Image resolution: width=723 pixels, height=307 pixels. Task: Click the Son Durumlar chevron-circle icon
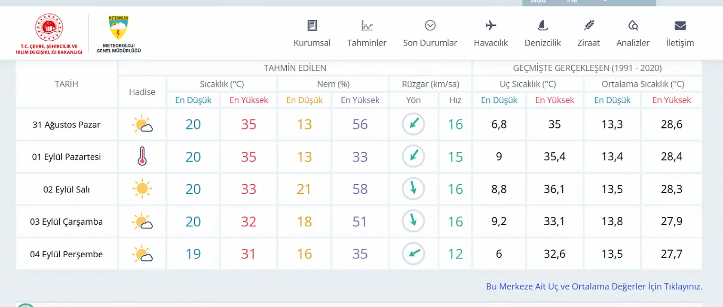(x=430, y=25)
